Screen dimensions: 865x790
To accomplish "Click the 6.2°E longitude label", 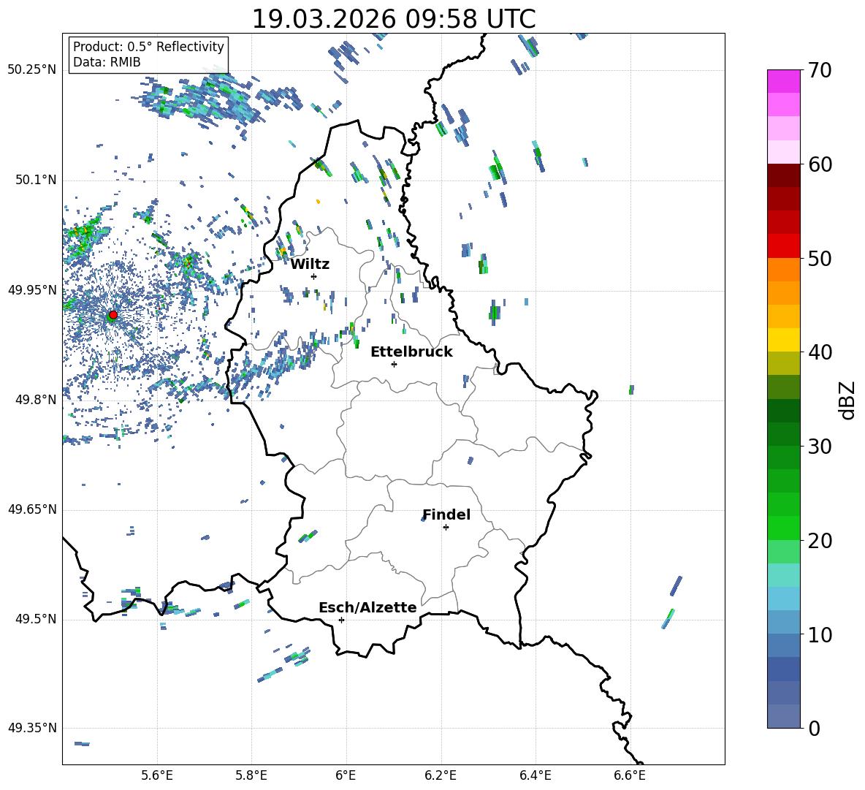I will coord(441,775).
